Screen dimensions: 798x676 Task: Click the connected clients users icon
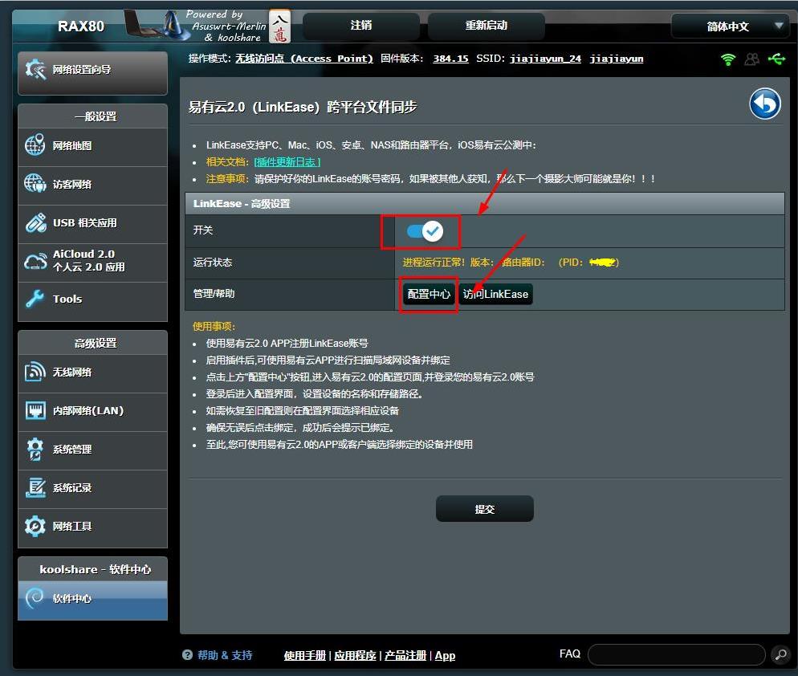751,59
